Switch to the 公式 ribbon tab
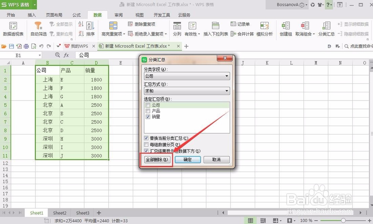This screenshot has height=224, width=373. coord(76,15)
